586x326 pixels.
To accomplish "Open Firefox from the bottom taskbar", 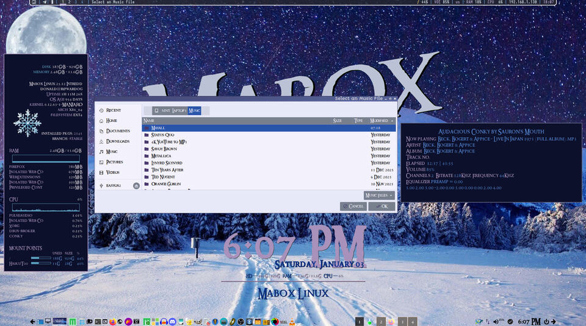I will 112,321.
